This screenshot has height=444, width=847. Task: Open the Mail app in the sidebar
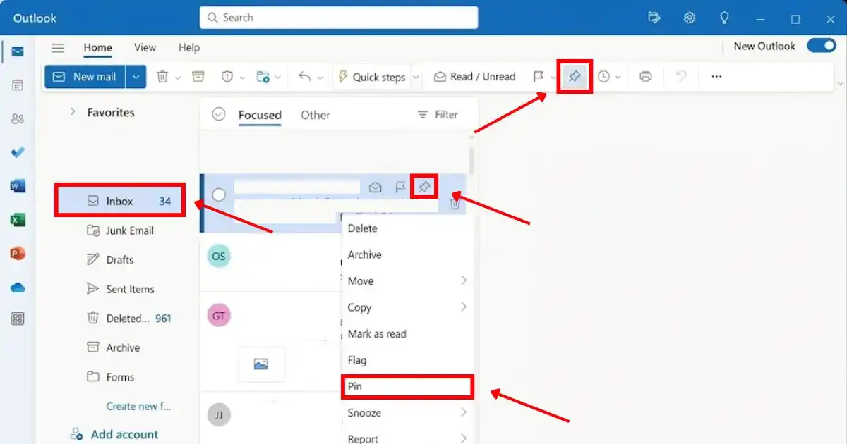pos(18,51)
